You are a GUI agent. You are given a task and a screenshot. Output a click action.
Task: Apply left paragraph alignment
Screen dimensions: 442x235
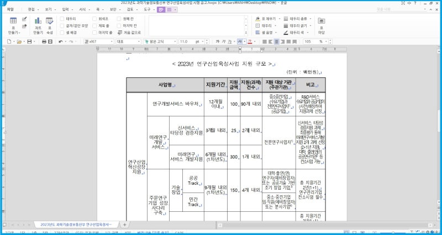pyautogui.click(x=271, y=42)
